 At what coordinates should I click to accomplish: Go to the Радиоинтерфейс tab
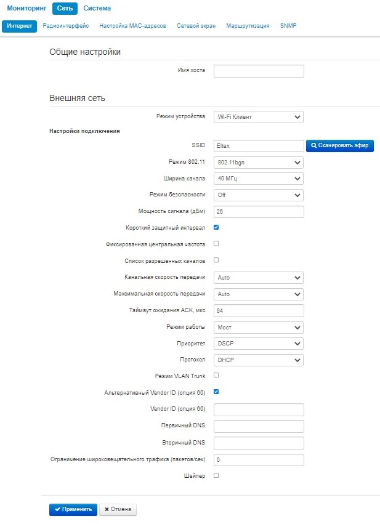pyautogui.click(x=66, y=26)
